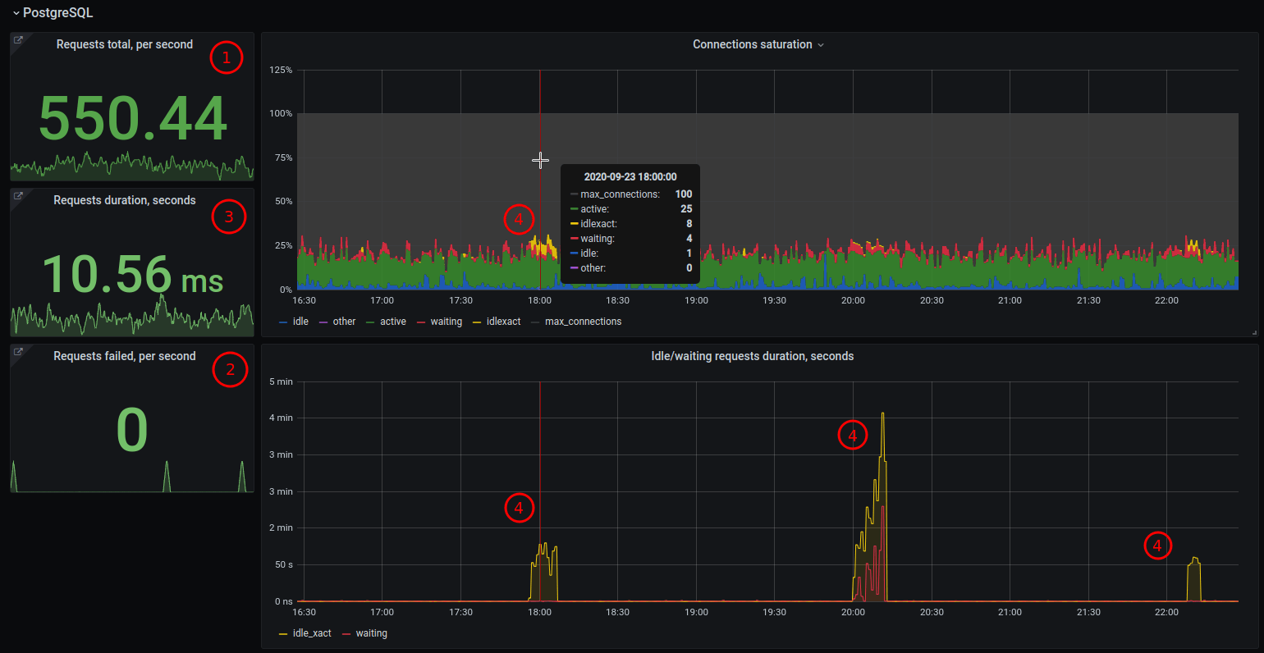Viewport: 1264px width, 653px height.
Task: Collapse the PostgreSQL dashboard row chevron
Action: [16, 13]
